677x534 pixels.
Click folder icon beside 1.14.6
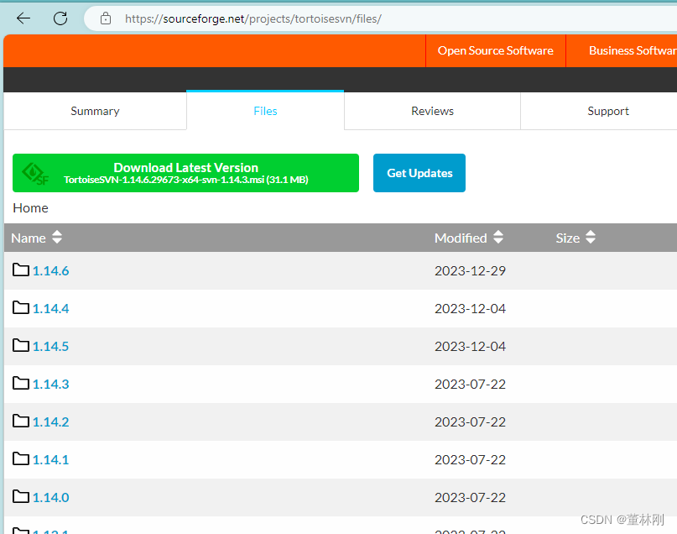21,270
